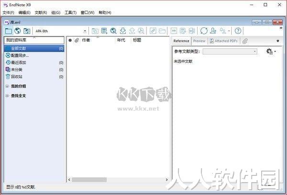Switch to the Preview tab

point(199,41)
